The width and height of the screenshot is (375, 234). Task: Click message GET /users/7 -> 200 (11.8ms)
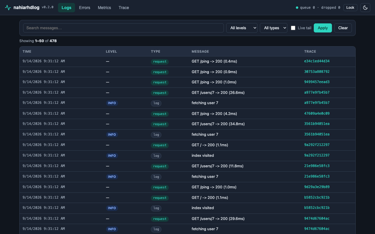click(217, 166)
